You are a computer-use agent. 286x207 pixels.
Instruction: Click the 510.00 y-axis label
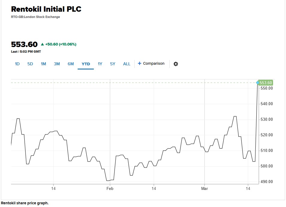267,150
